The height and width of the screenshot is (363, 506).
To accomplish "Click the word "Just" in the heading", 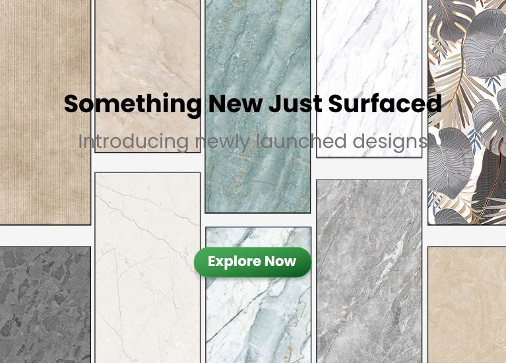I will click(295, 104).
